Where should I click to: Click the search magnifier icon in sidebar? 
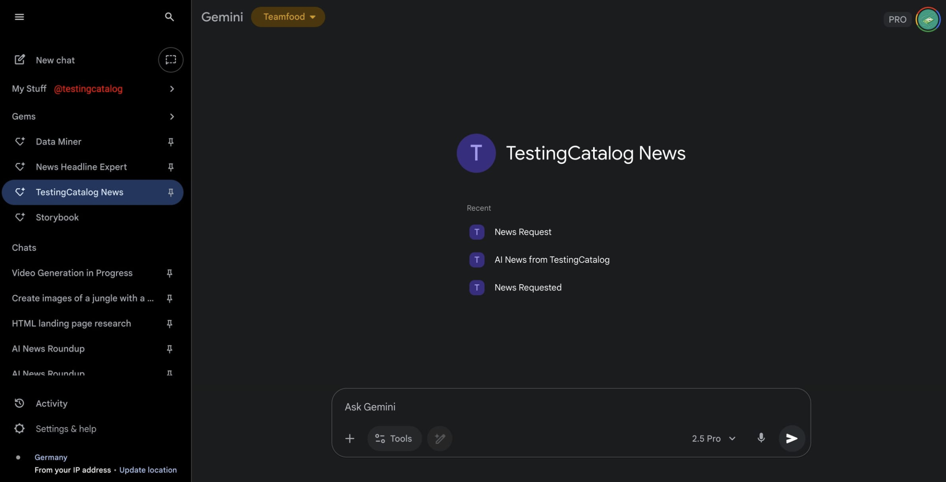[169, 17]
